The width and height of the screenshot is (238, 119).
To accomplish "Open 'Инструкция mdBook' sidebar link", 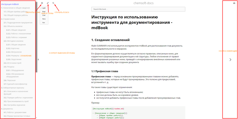I will click(x=10, y=4).
